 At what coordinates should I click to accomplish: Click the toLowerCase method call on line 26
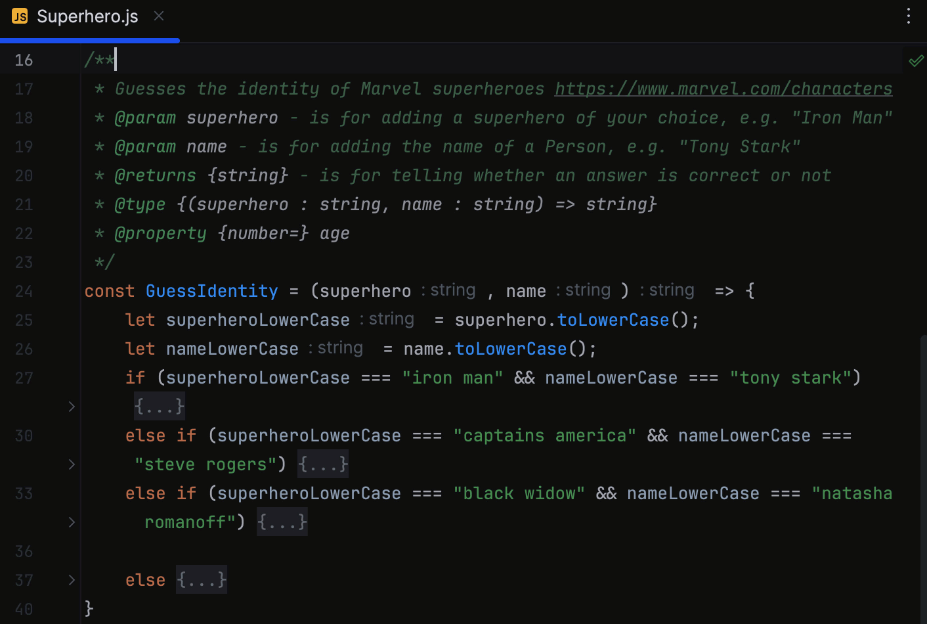tap(511, 348)
